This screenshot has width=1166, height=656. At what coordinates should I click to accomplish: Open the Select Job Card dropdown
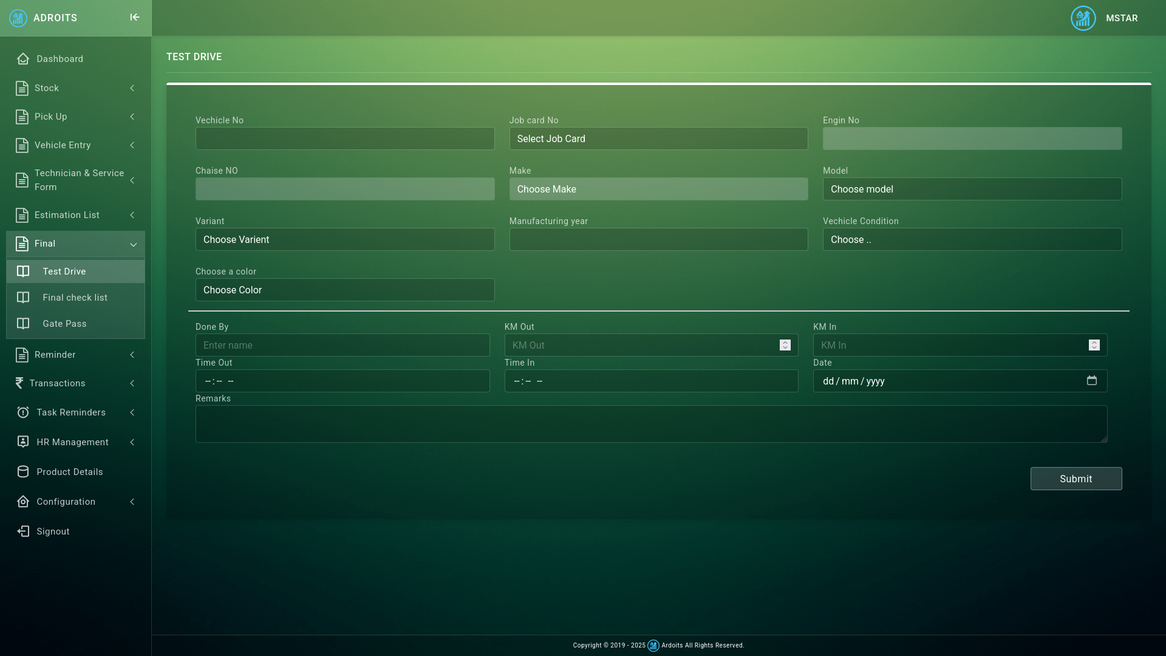(x=658, y=138)
